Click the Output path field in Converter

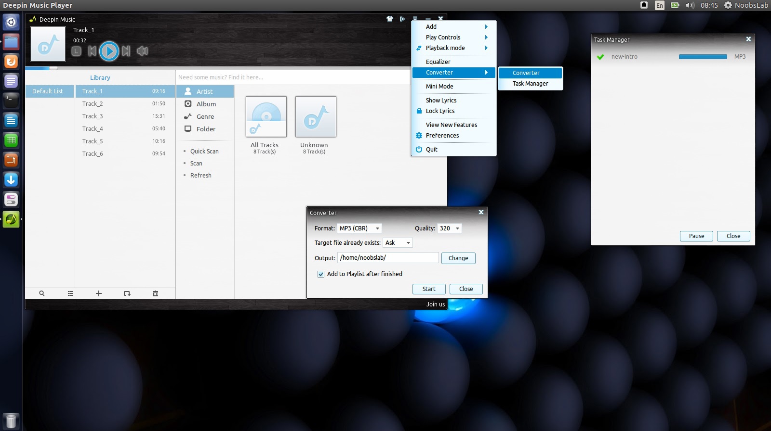[388, 258]
